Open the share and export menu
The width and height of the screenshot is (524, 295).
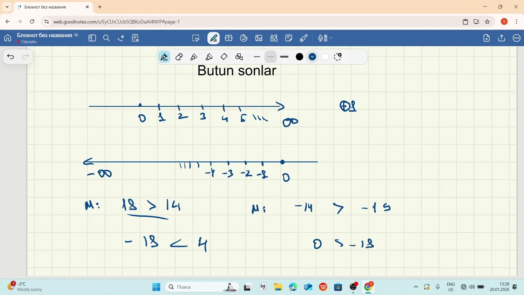tap(501, 38)
